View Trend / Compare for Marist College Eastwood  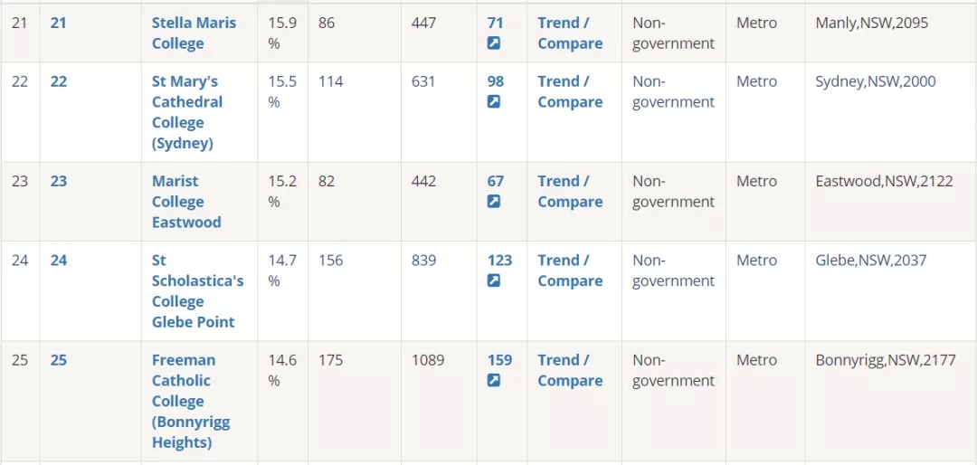pyautogui.click(x=570, y=192)
